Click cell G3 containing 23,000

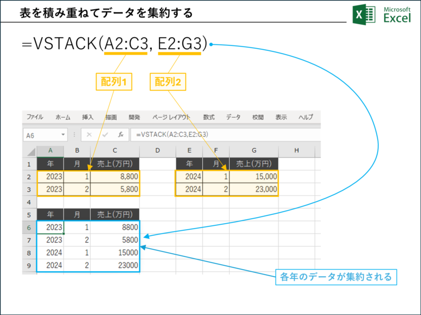(254, 189)
